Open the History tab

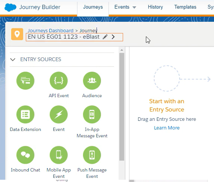(155, 7)
